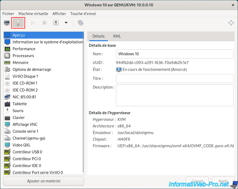Viewport: 238px width, 189px height.
Task: Click the hypervisor value KVM
Action: 122,119
